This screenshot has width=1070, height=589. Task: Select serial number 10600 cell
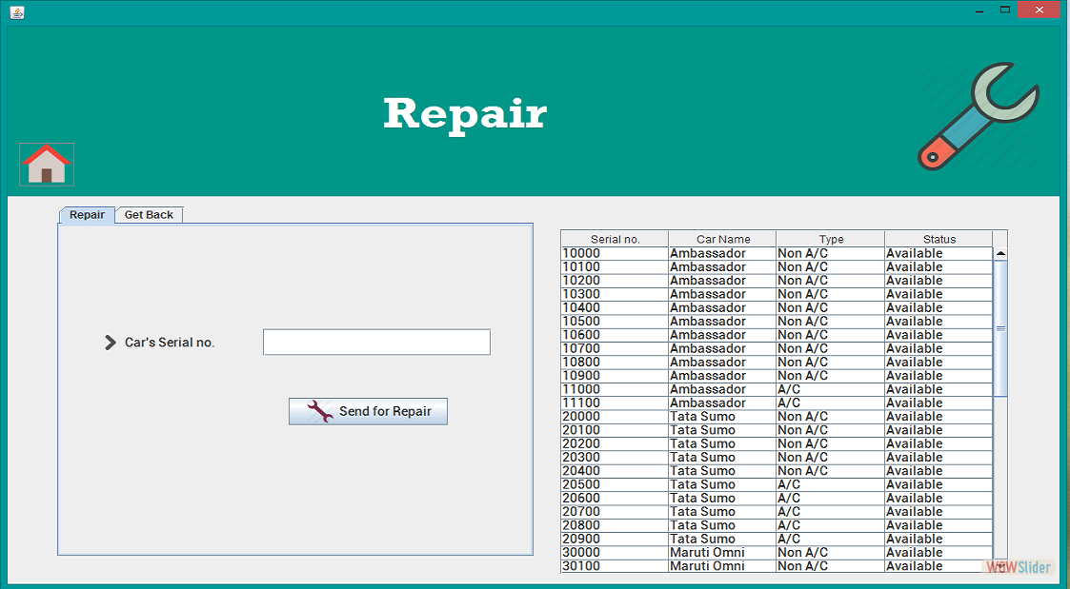click(615, 335)
